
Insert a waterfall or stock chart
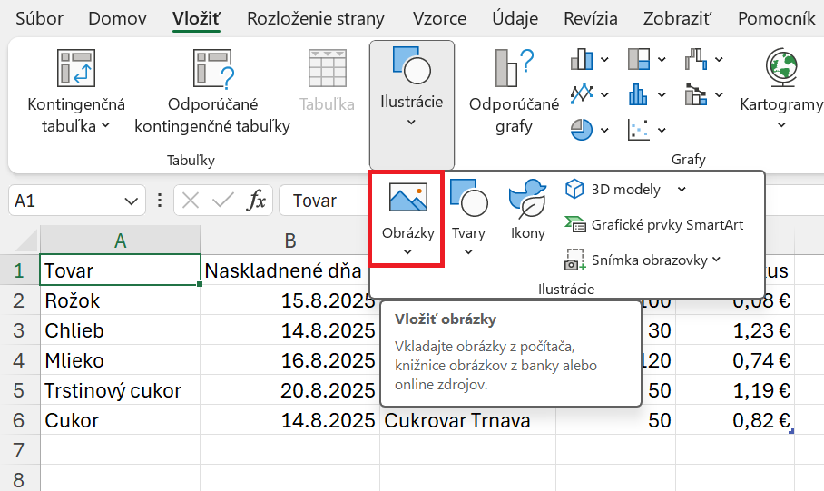tap(696, 59)
